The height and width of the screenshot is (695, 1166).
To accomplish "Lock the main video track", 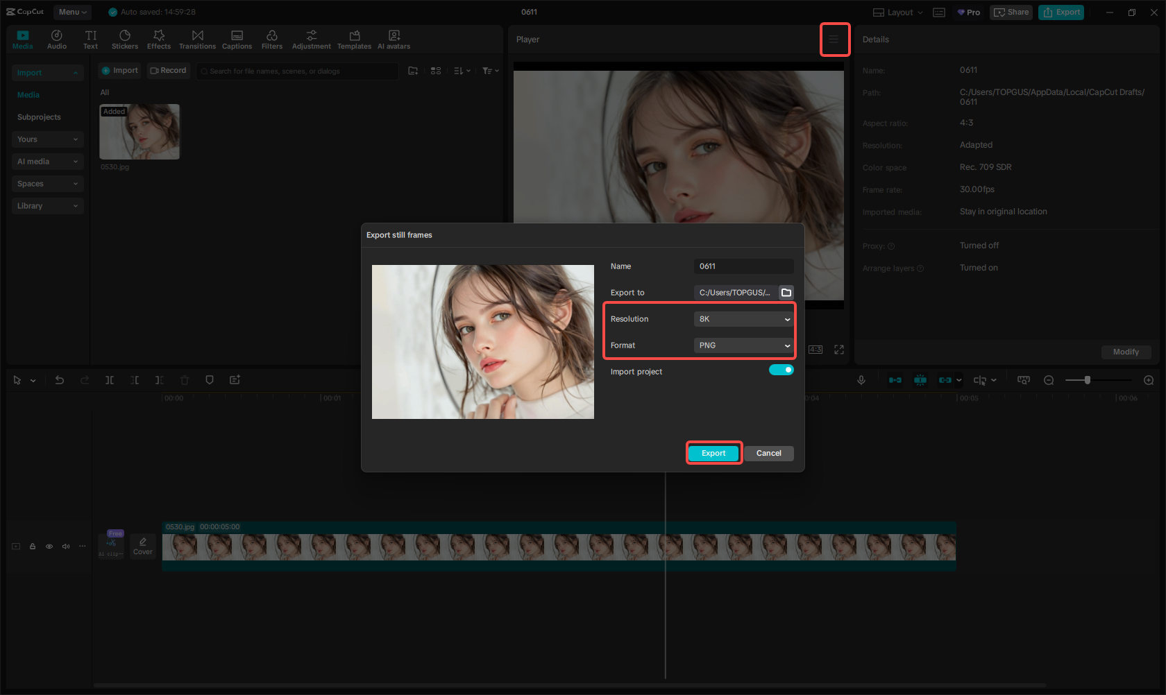I will point(33,547).
